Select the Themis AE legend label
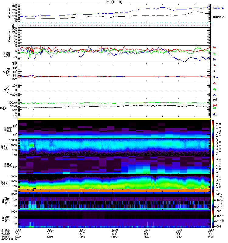Viewport: 228px width, 243px height. point(219,17)
